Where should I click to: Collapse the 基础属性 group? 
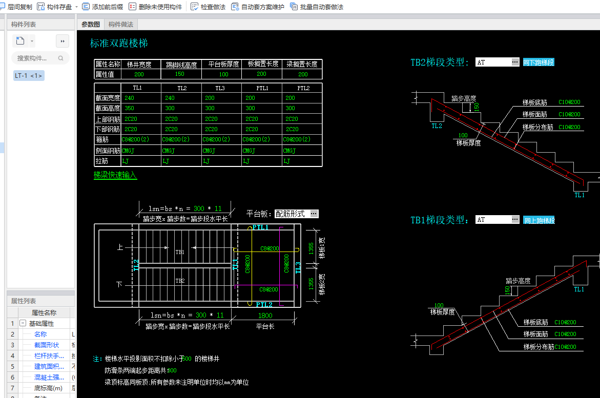(23, 324)
